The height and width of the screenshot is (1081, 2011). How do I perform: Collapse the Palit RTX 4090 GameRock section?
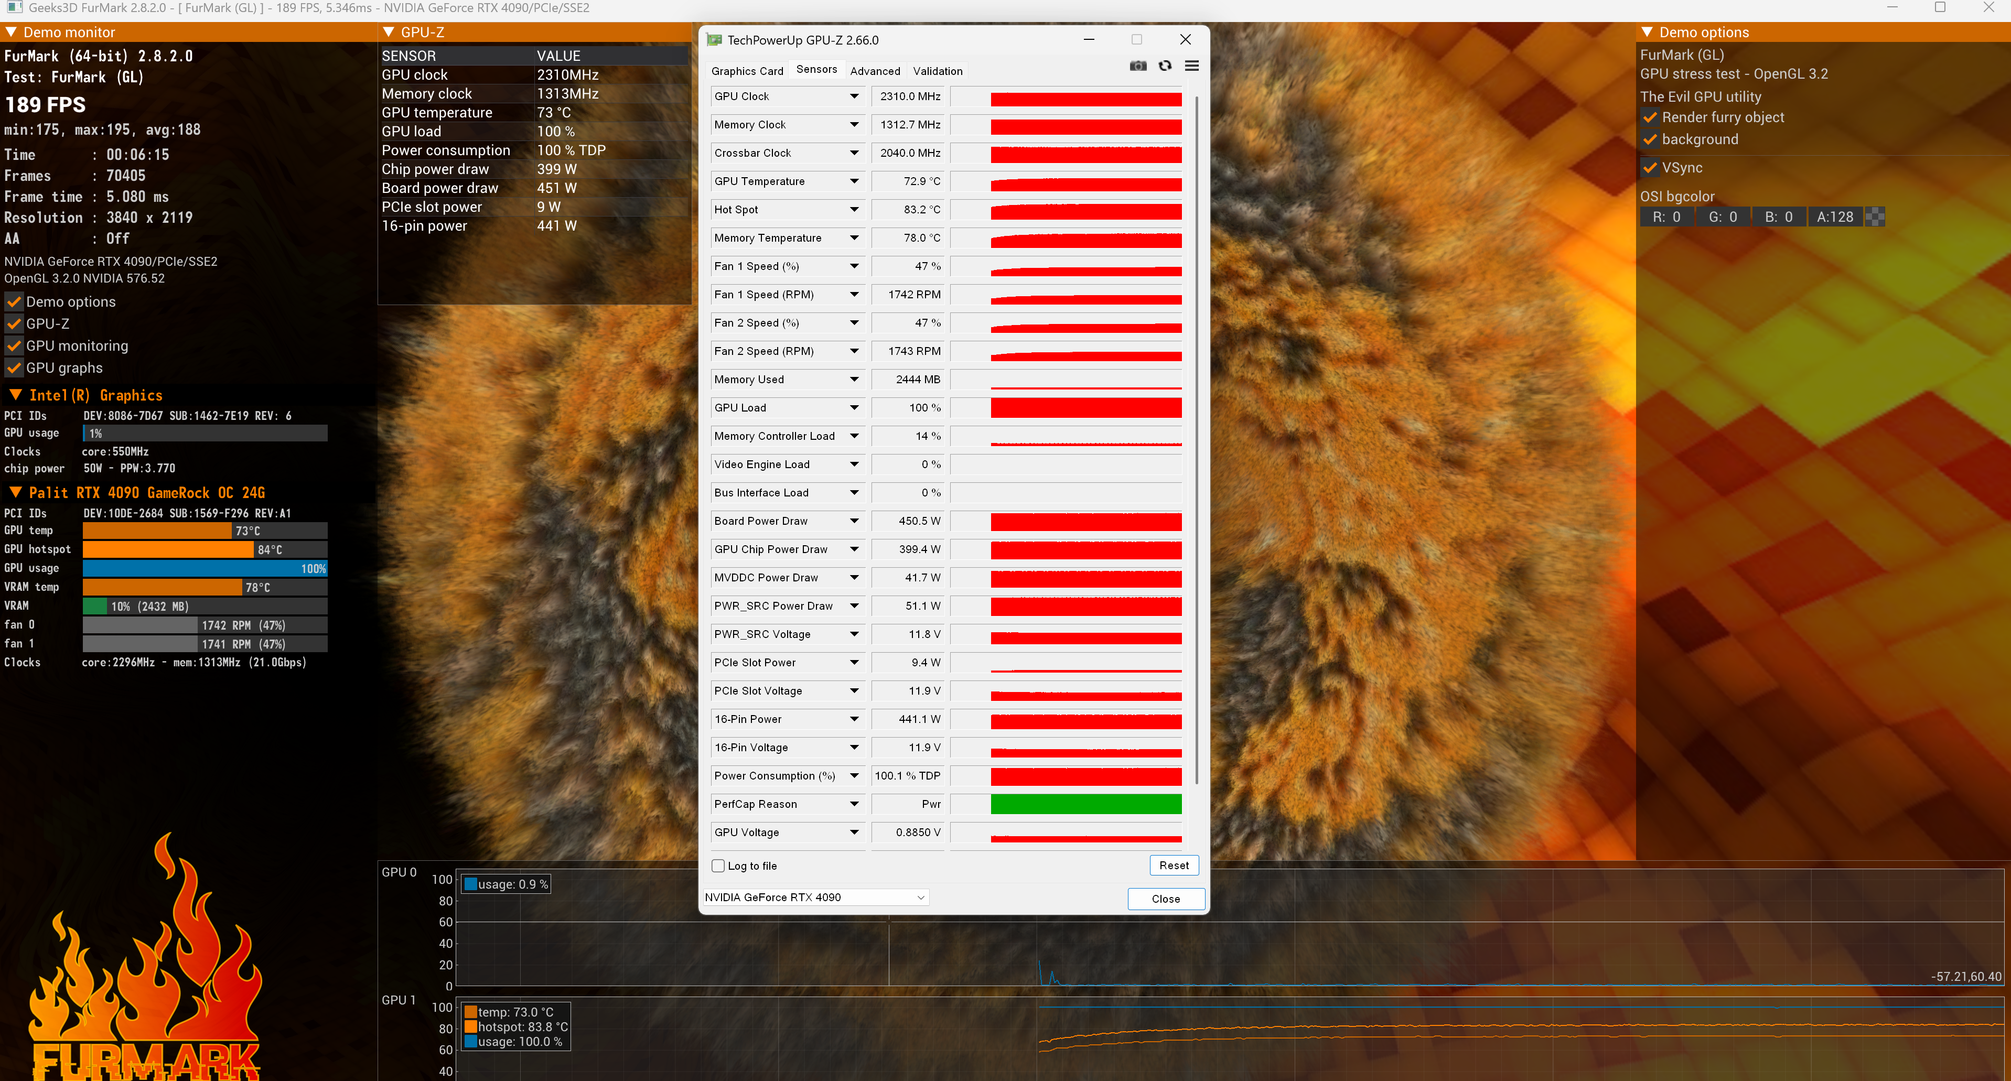(15, 492)
